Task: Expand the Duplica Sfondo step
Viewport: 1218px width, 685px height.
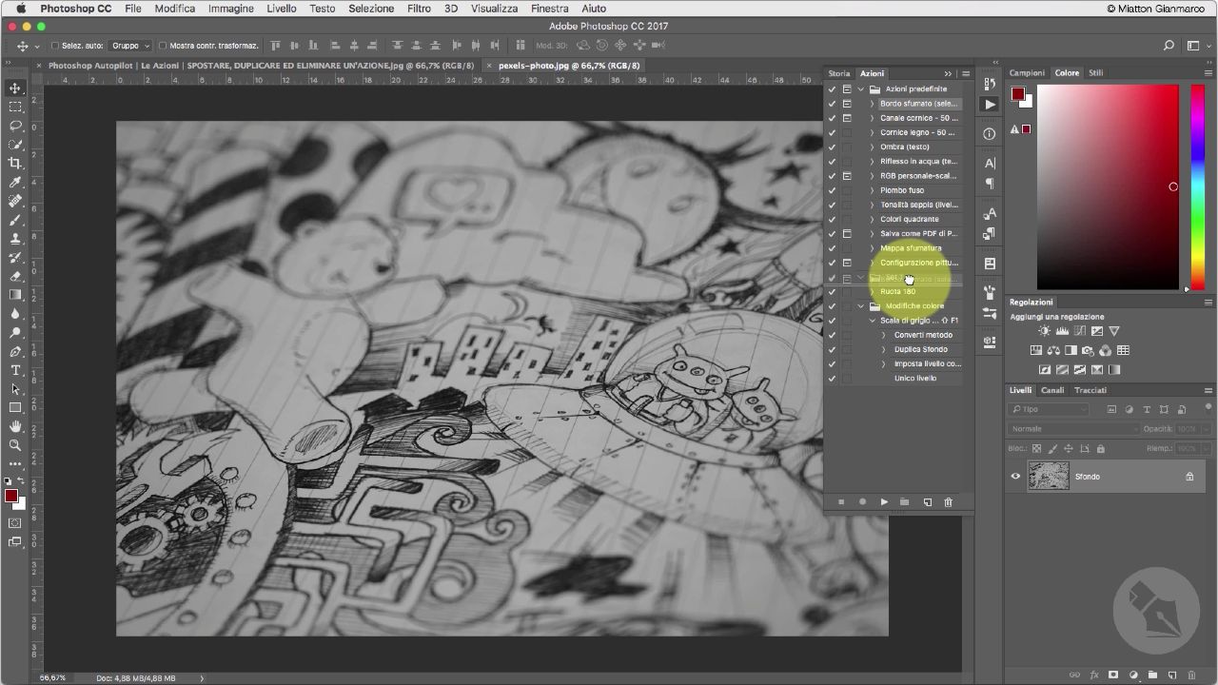Action: point(883,349)
